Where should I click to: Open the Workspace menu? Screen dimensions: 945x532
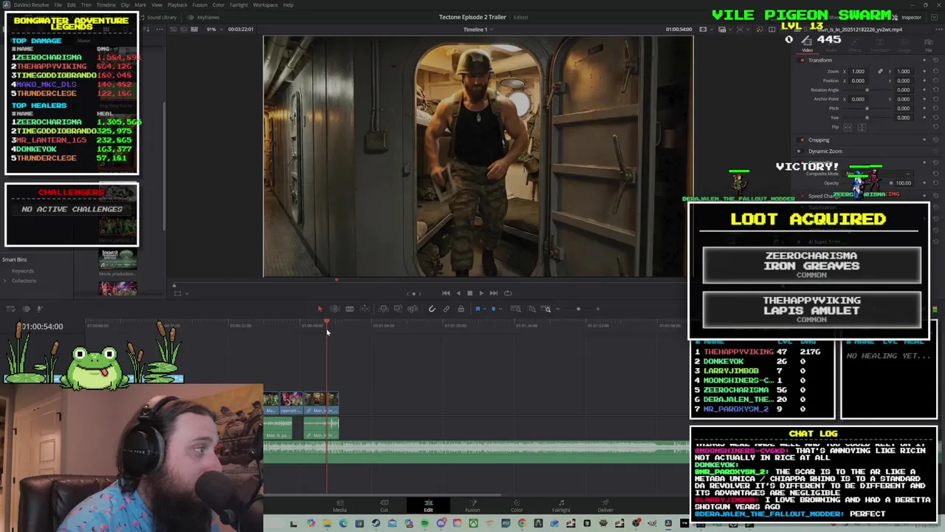(x=265, y=5)
